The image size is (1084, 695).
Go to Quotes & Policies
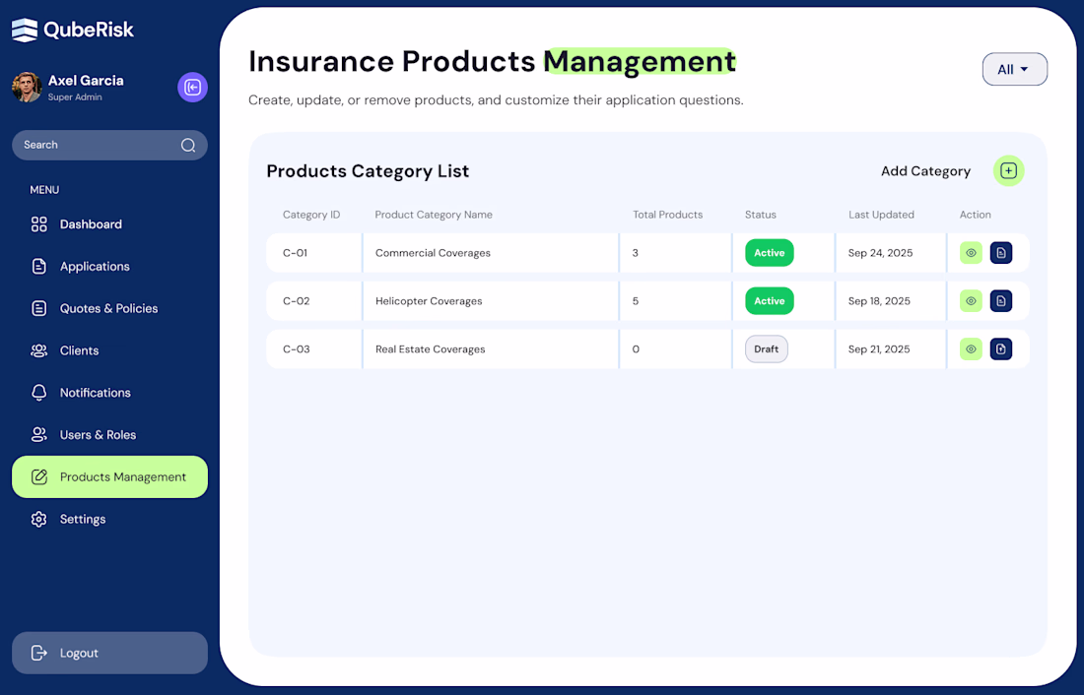(x=110, y=309)
